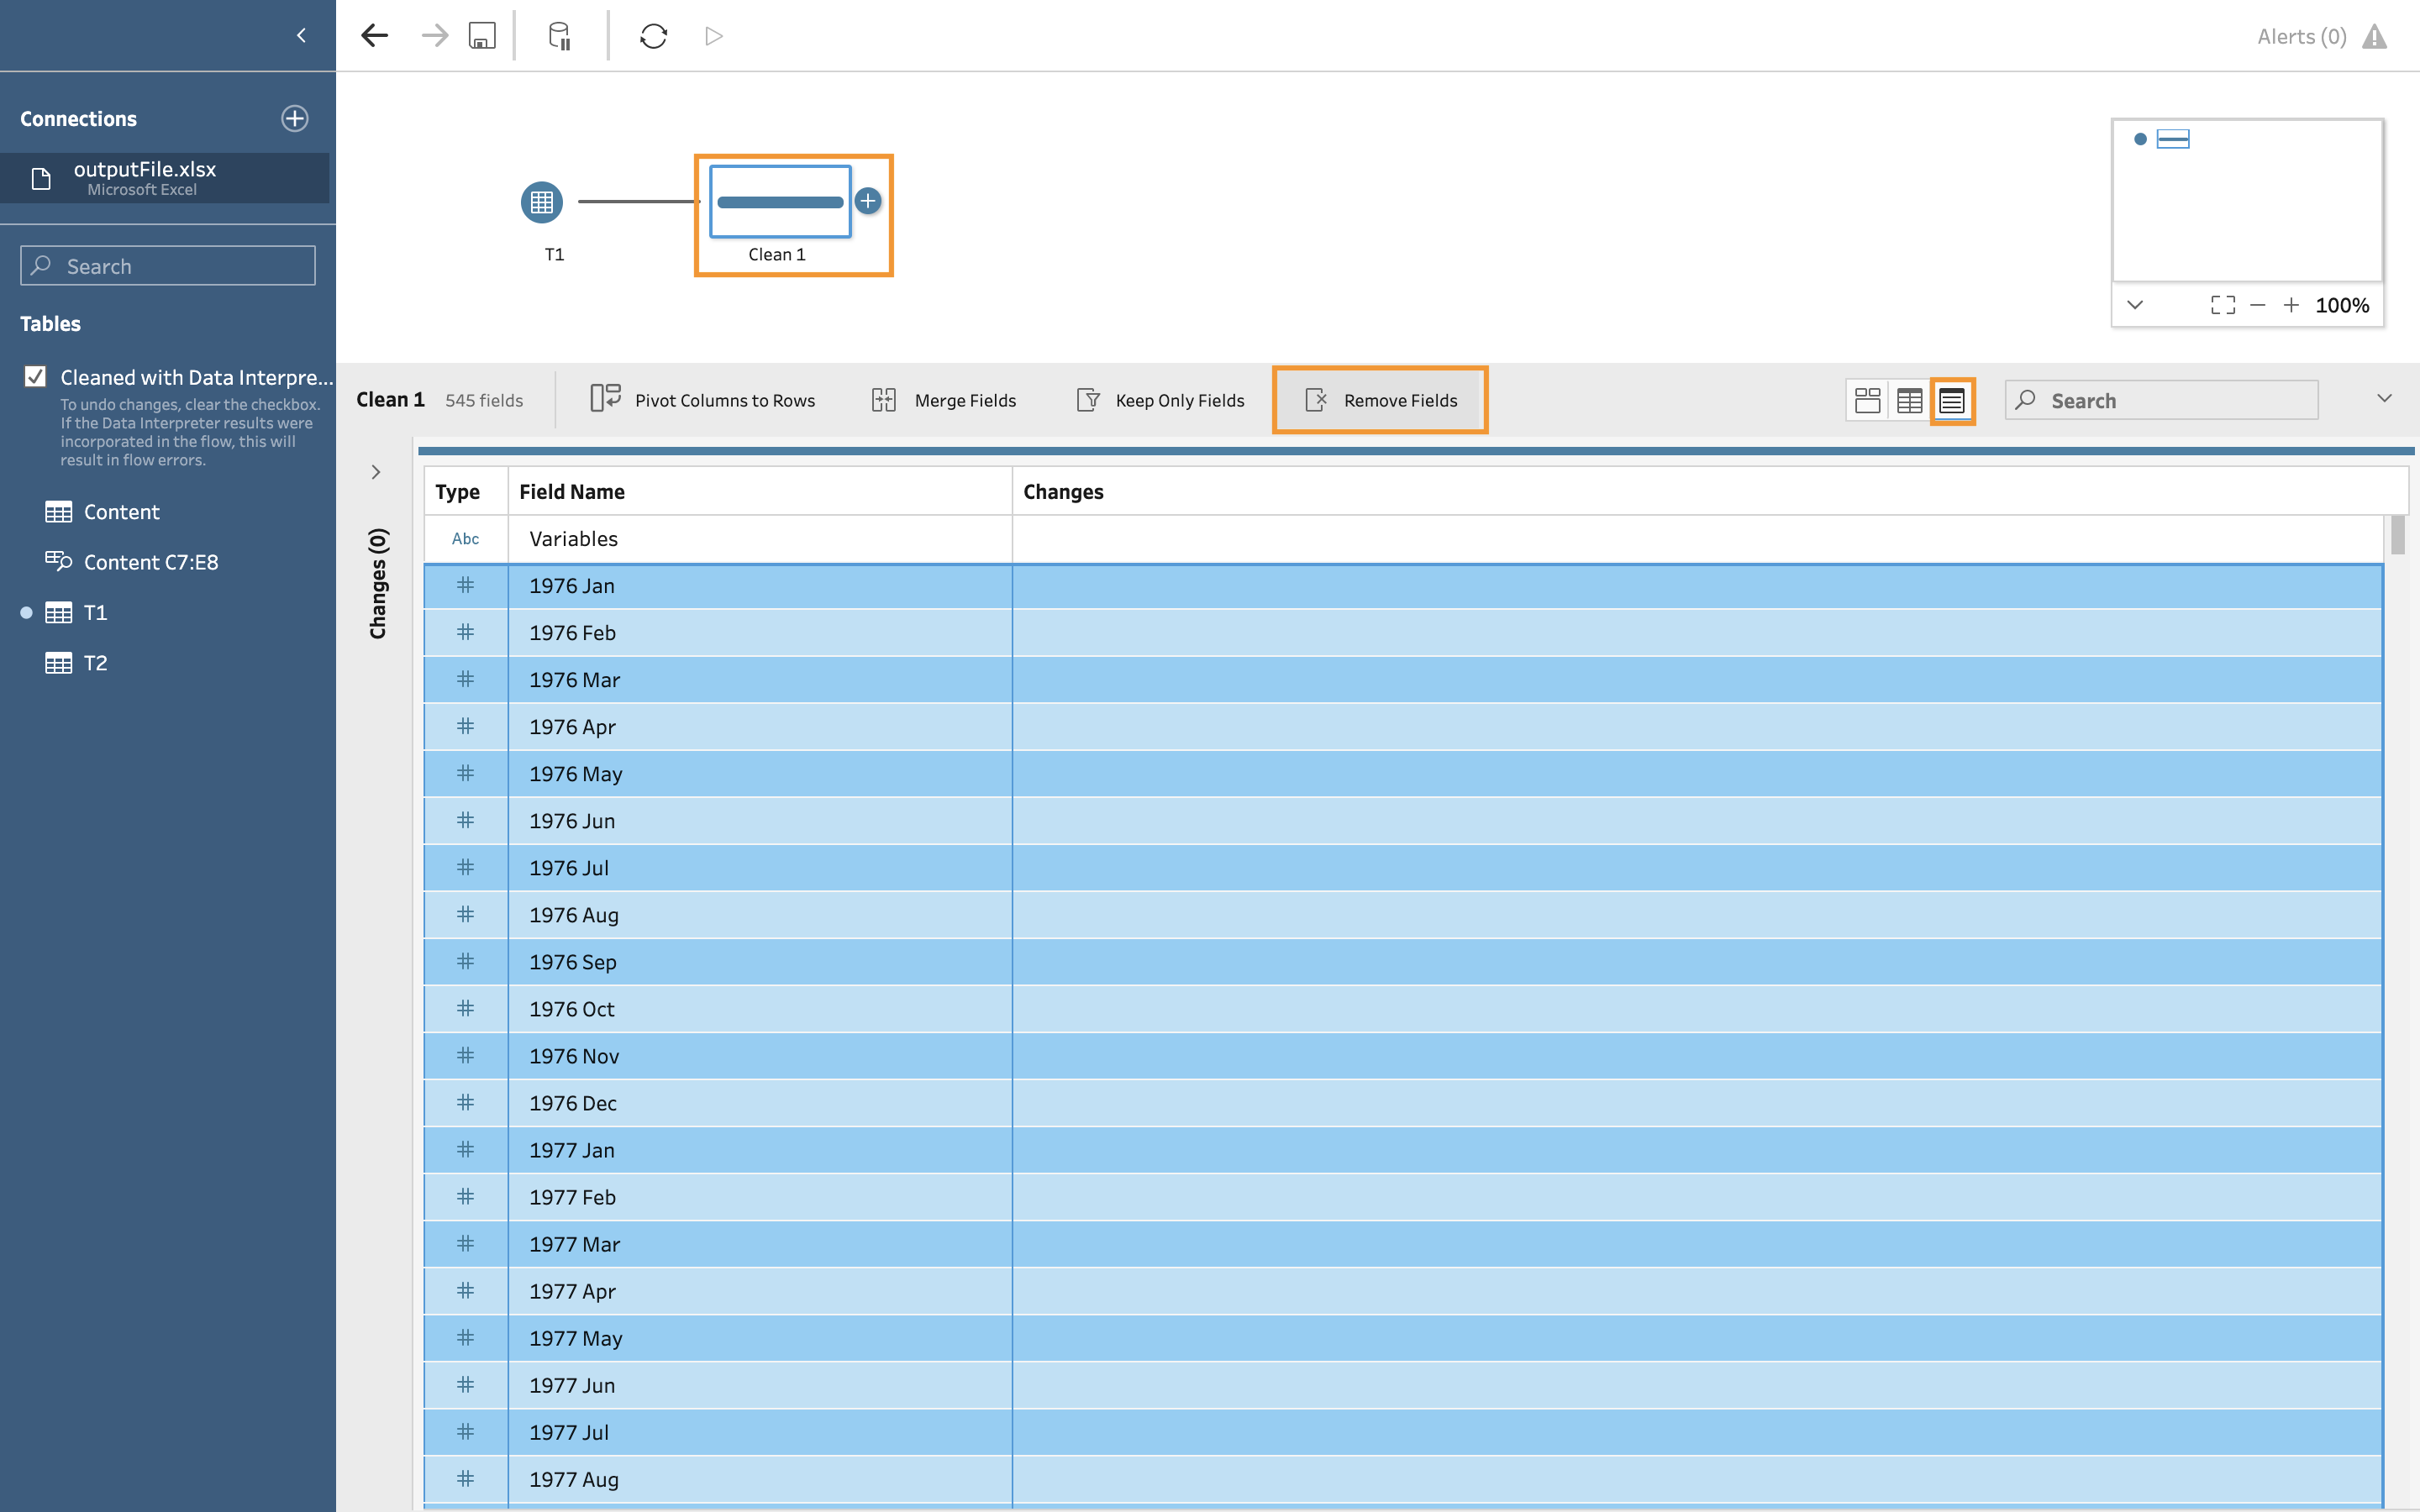Viewport: 2420px width, 1512px height.
Task: Click the data connection pause icon
Action: tap(560, 36)
